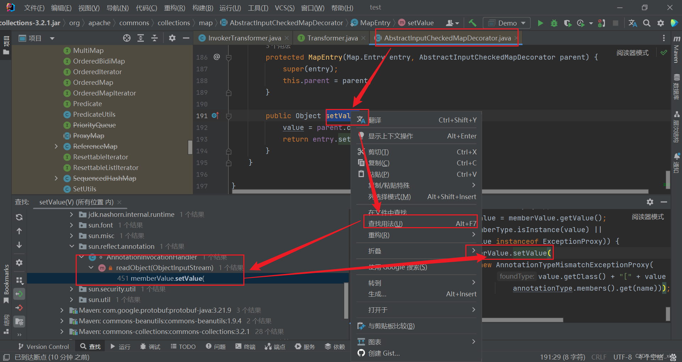Open Find panel settings gear on left strip
This screenshot has height=362, width=682.
pyautogui.click(x=19, y=263)
